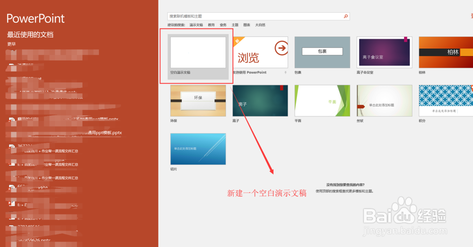Select the 图表 suggested search
473x247 pixels.
(247, 25)
